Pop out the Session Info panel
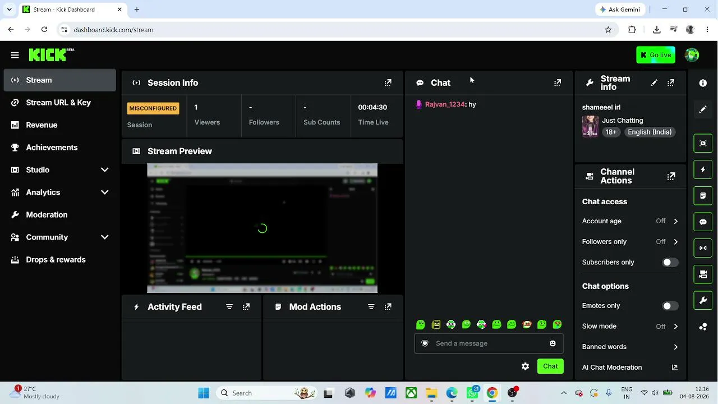This screenshot has width=718, height=404. pos(388,82)
